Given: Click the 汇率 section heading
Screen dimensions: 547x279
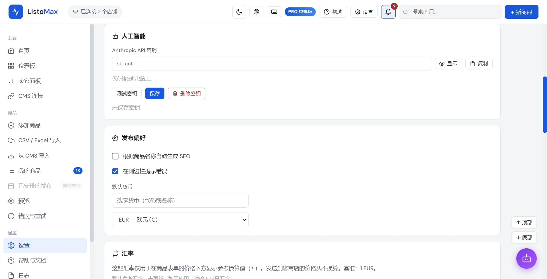Looking at the screenshot, I should pos(127,253).
